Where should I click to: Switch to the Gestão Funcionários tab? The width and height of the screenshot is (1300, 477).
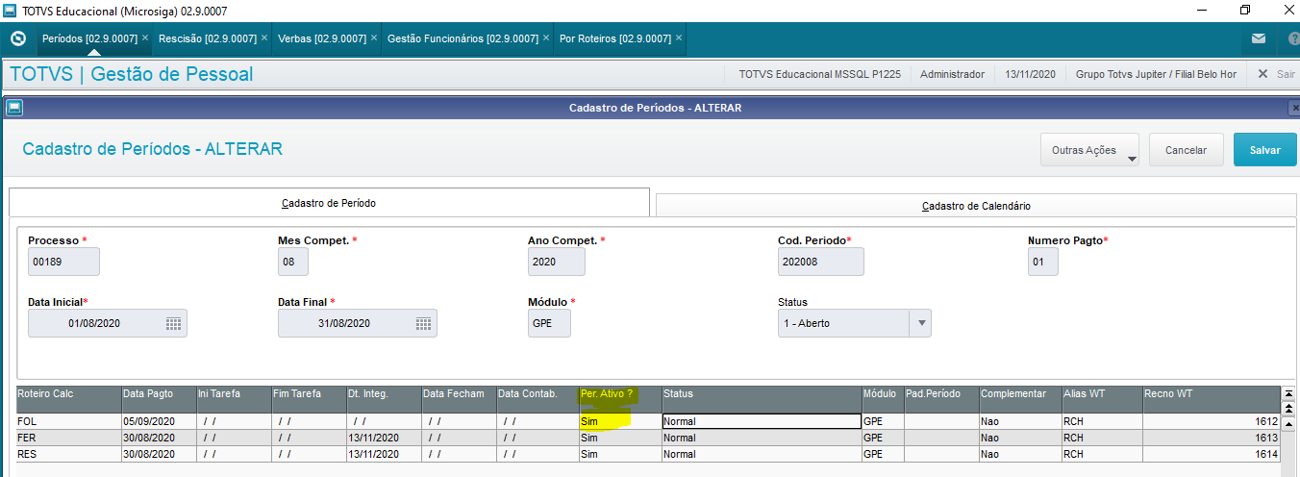pyautogui.click(x=462, y=38)
